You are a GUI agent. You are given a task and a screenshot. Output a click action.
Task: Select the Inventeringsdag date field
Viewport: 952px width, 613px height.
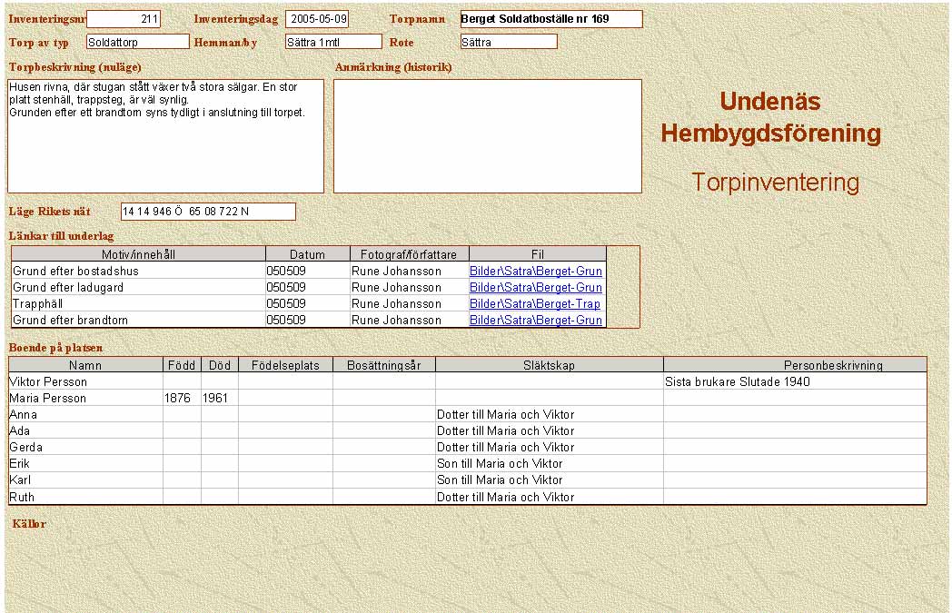click(x=317, y=19)
